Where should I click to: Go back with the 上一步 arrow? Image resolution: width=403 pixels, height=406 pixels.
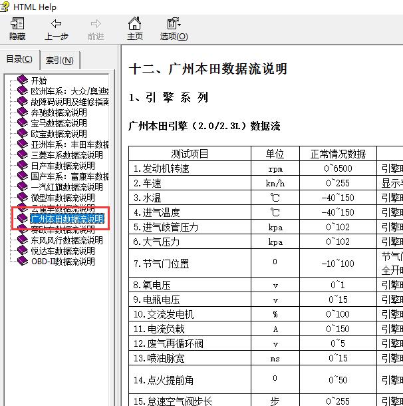[x=56, y=24]
